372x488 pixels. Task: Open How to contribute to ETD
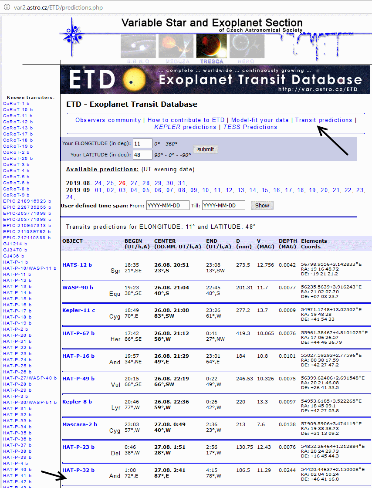click(x=186, y=120)
